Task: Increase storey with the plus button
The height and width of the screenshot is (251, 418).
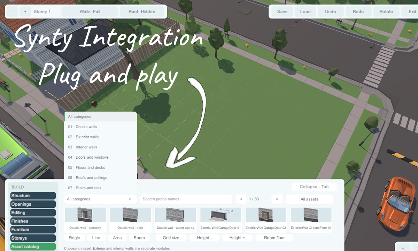Action: pos(25,12)
